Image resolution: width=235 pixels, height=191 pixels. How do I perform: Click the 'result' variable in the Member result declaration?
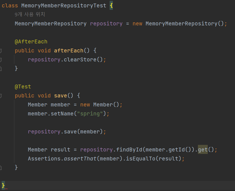[x=61, y=150]
